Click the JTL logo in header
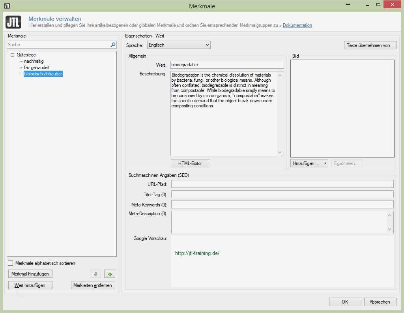404x313 pixels. [14, 22]
